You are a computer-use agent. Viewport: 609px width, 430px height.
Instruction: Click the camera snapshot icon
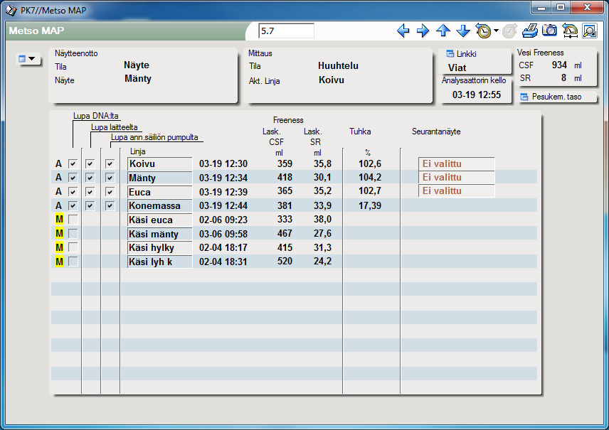(x=549, y=31)
